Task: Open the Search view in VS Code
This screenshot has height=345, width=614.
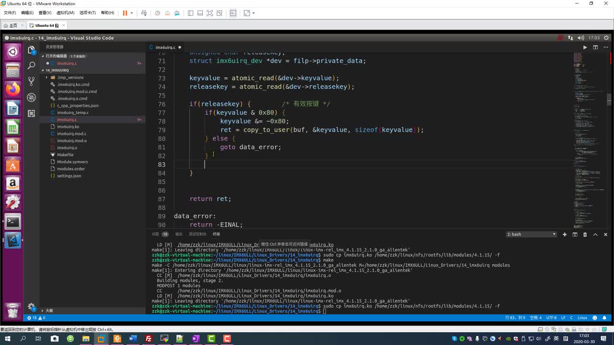Action: tap(32, 66)
